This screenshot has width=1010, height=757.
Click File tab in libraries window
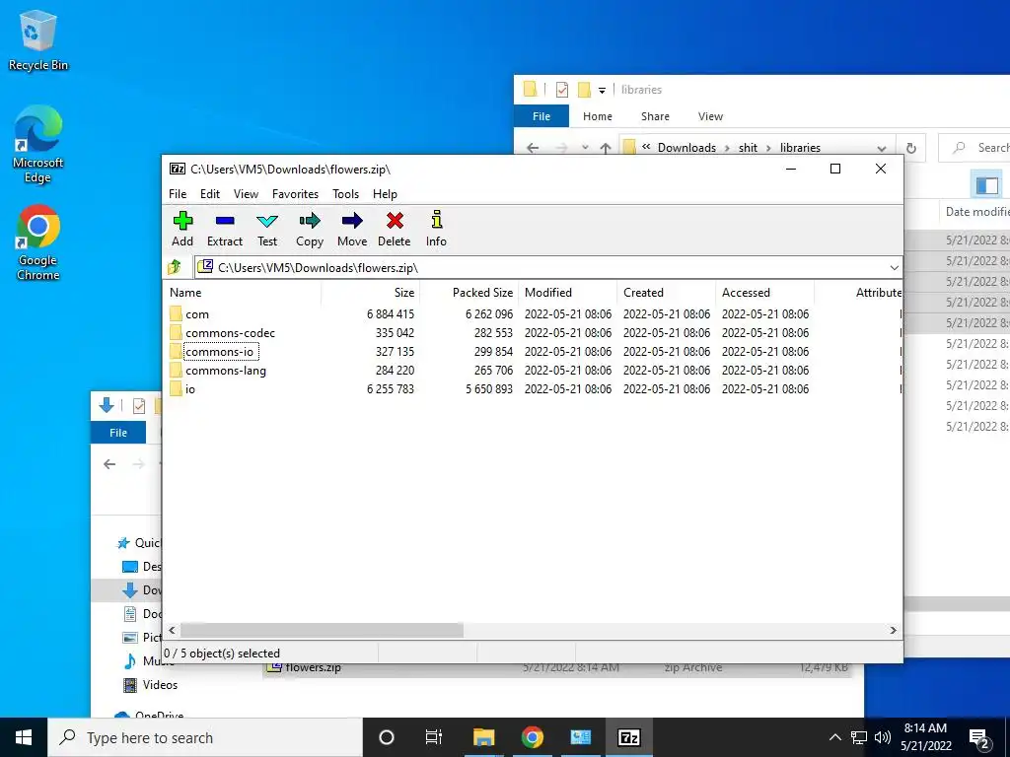click(541, 116)
